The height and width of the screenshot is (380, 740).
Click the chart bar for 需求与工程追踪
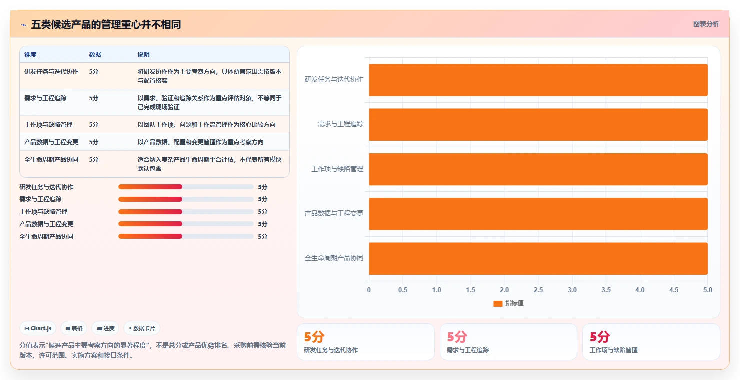tap(538, 124)
